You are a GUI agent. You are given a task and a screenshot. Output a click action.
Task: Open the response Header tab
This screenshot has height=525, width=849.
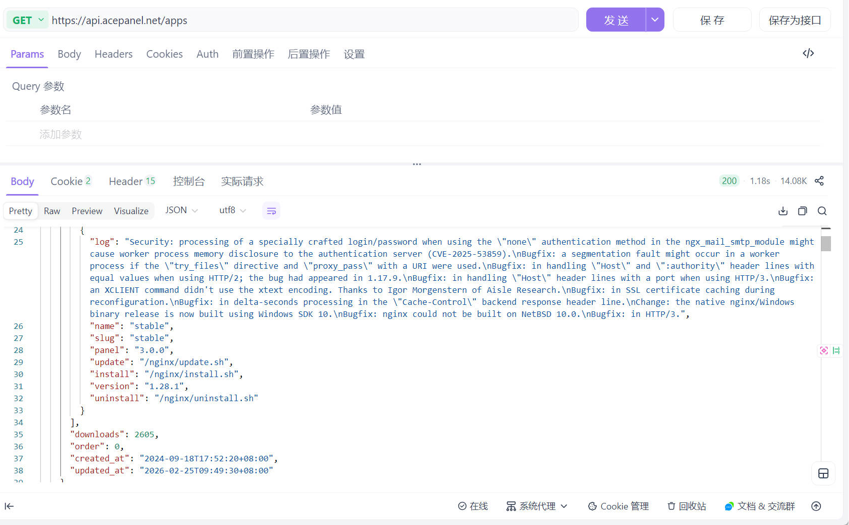[132, 182]
